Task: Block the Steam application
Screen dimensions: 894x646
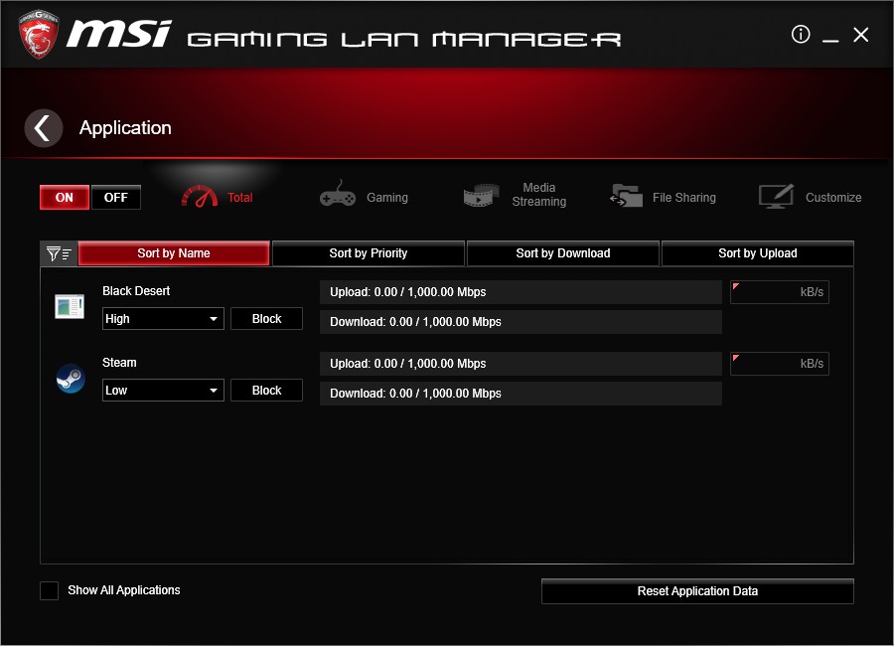Action: point(266,390)
